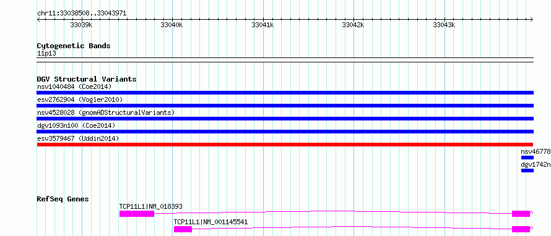Image resolution: width=551 pixels, height=236 pixels.
Task: Click the blue bar under nsv1040484
Action: click(285, 93)
